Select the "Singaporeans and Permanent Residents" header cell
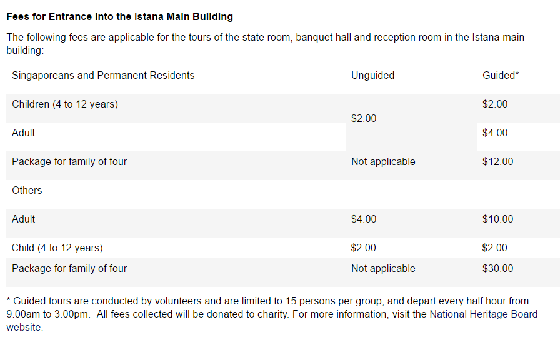Viewport: 560px width, 347px height. pos(103,75)
